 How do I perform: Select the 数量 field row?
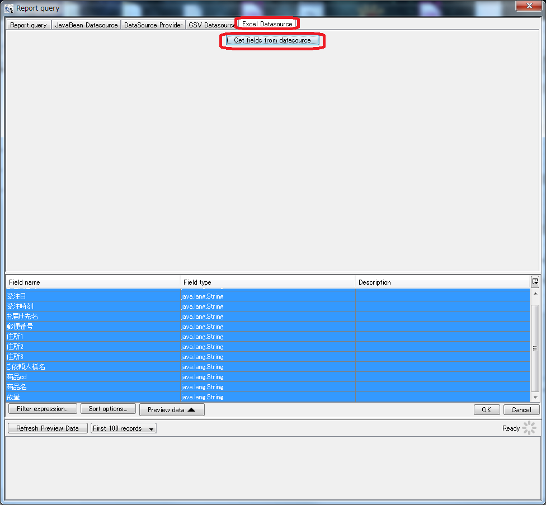pos(268,397)
